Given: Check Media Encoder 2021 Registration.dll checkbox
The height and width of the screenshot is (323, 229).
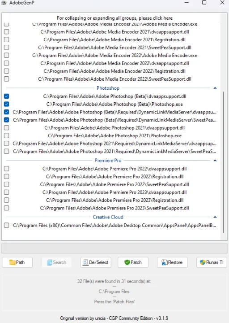Looking at the screenshot, I should 7,39.
